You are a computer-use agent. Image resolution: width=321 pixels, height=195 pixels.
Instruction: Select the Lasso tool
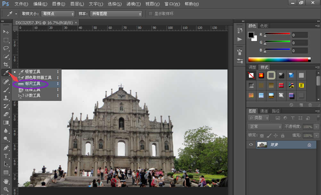[6, 48]
